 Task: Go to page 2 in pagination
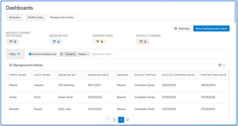pos(128,120)
